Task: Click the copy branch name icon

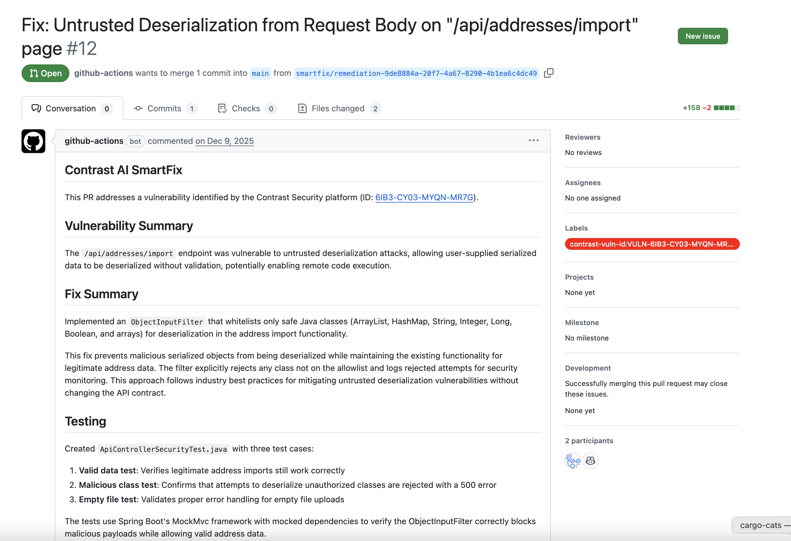Action: point(549,73)
